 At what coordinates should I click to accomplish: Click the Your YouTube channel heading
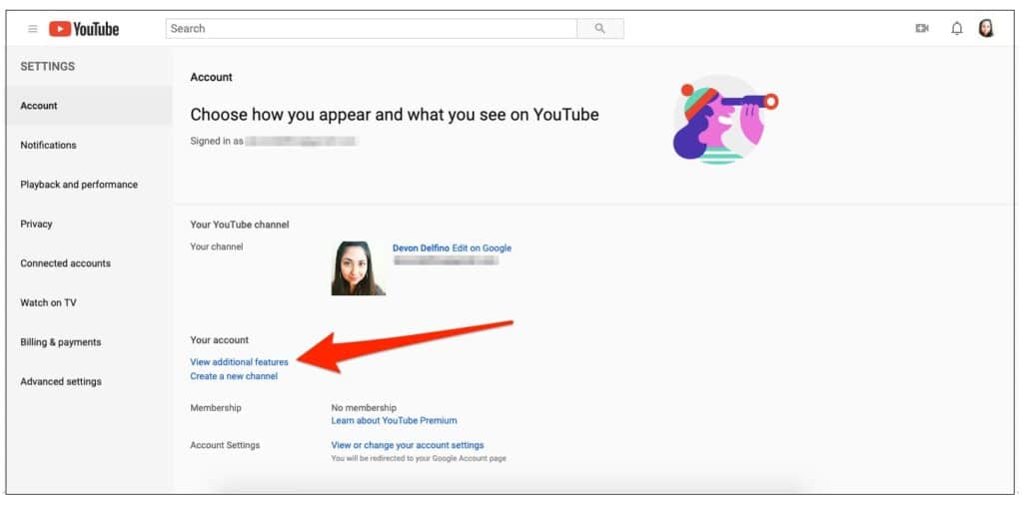point(240,225)
